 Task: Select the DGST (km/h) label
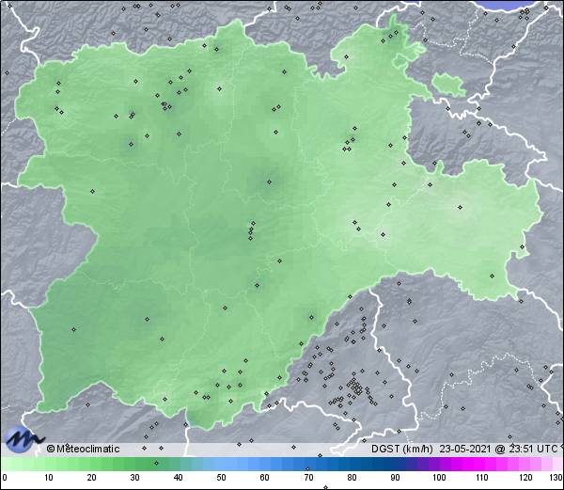point(401,449)
